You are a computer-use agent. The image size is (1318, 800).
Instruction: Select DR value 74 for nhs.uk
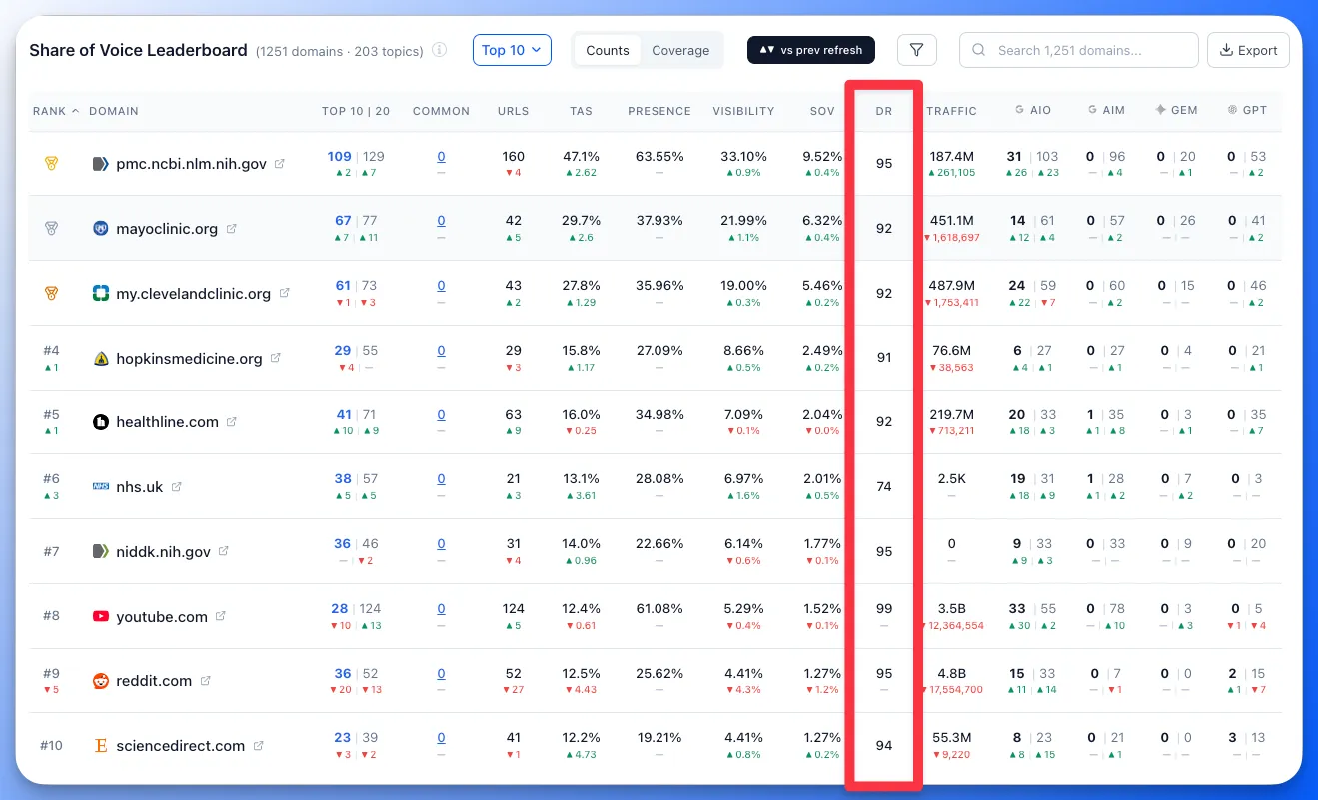(x=884, y=487)
